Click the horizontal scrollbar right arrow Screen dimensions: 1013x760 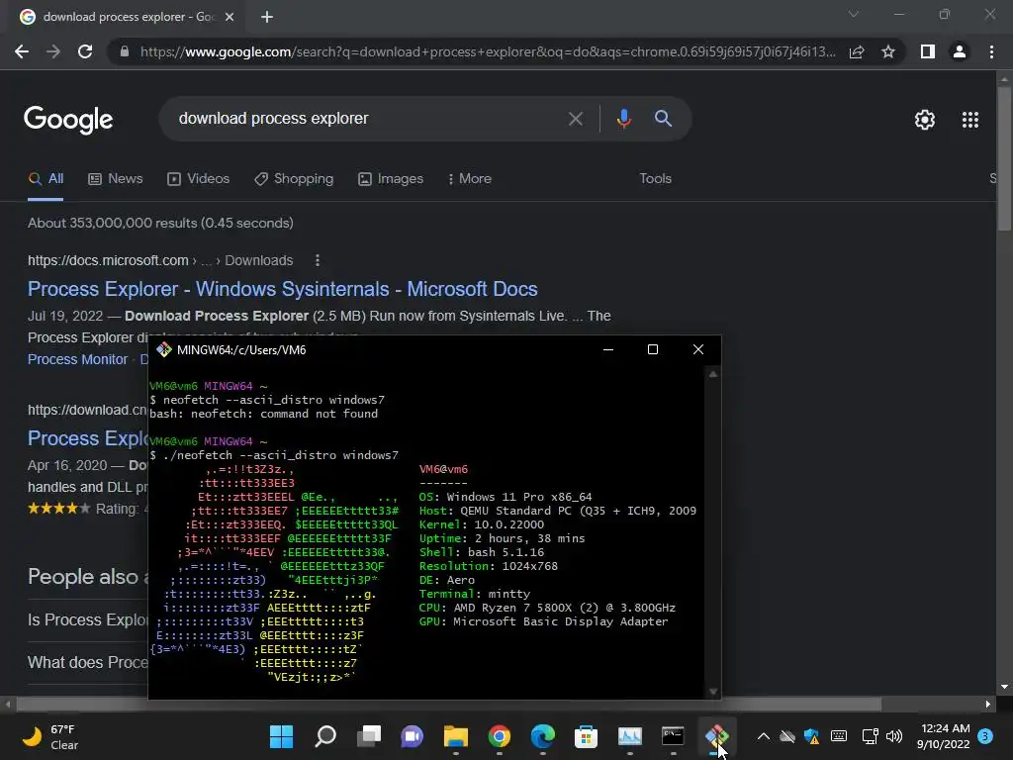pyautogui.click(x=988, y=704)
